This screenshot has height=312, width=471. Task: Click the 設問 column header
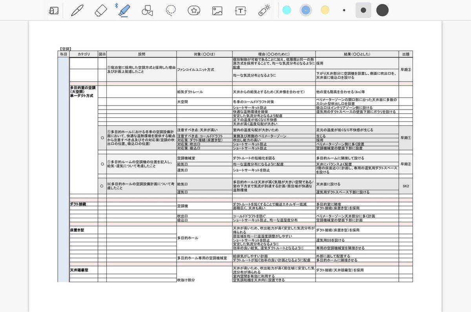tap(142, 54)
